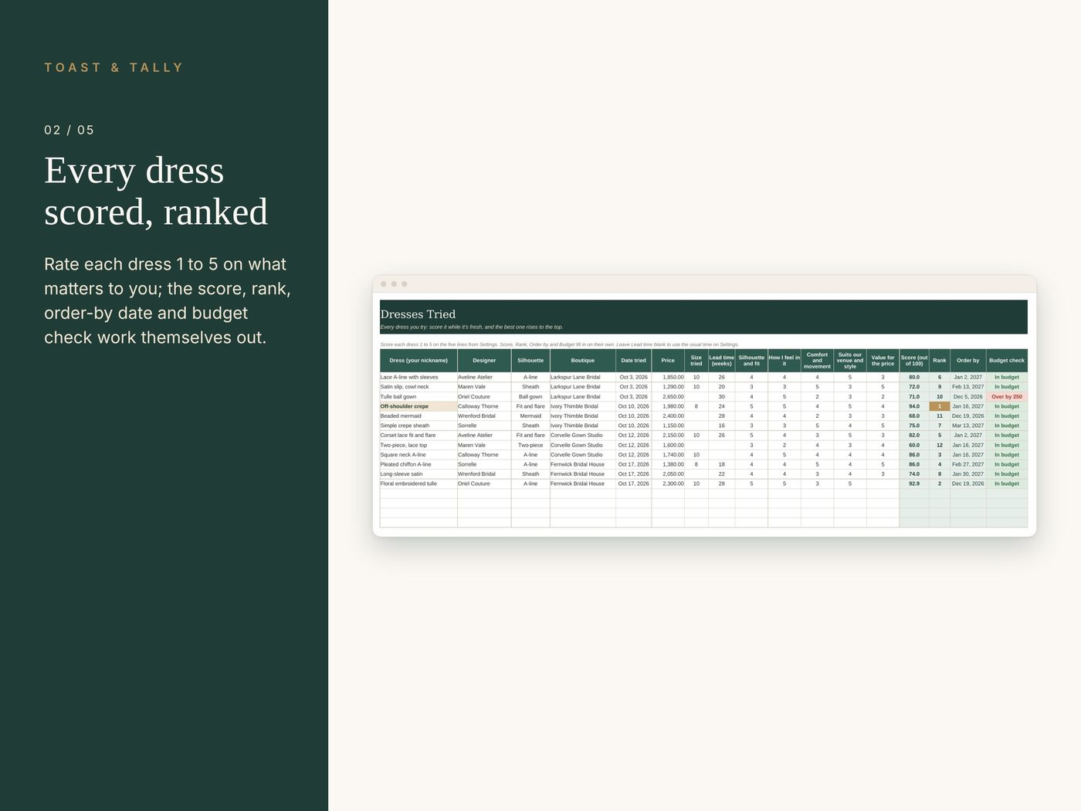Click the 'Mermaid' silhouette cell
This screenshot has width=1081, height=811.
[x=530, y=416]
